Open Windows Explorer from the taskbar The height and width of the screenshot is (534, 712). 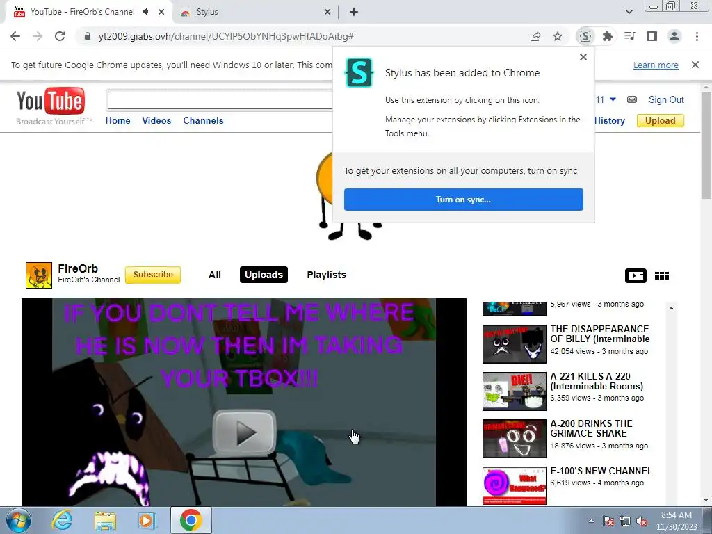coord(105,520)
